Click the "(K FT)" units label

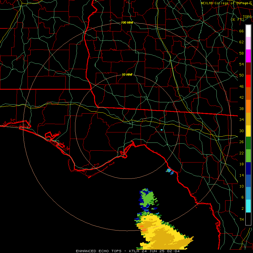pyautogui.click(x=238, y=19)
